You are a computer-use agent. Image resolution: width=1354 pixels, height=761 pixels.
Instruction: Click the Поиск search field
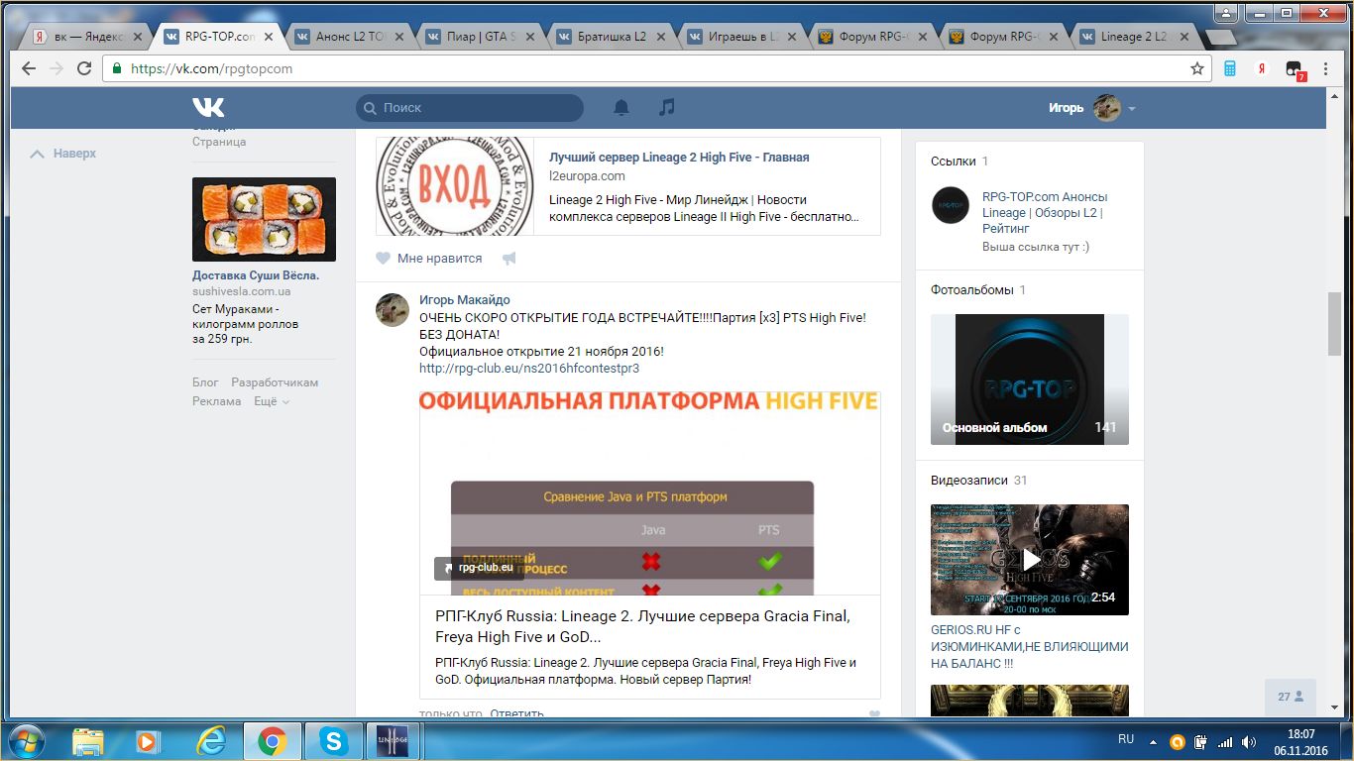coord(470,107)
